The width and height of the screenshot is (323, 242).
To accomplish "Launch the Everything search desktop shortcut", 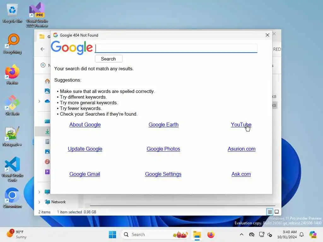I will tap(12, 44).
